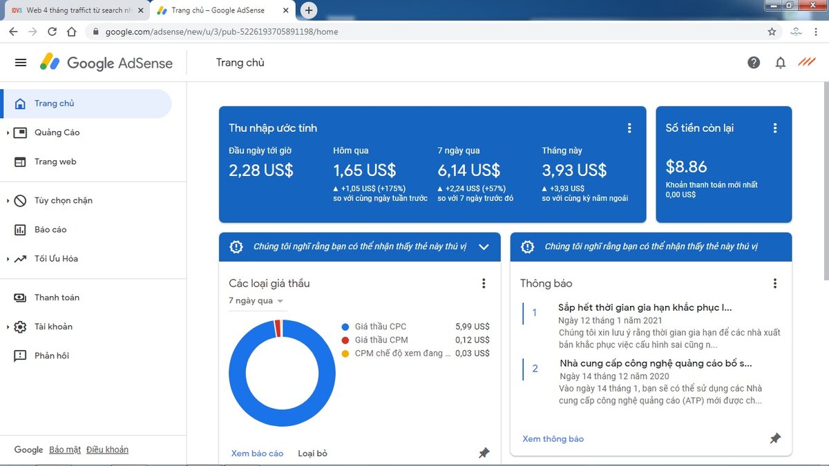Click the Báo cáo sidebar icon
The height and width of the screenshot is (466, 829).
click(x=21, y=230)
